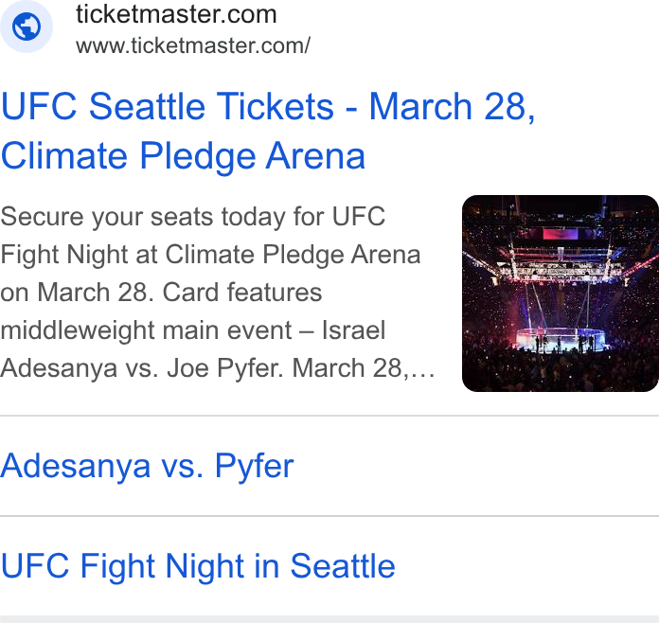The height and width of the screenshot is (623, 659).
Task: Open the UFC arena octagon thumbnail
Action: click(561, 294)
